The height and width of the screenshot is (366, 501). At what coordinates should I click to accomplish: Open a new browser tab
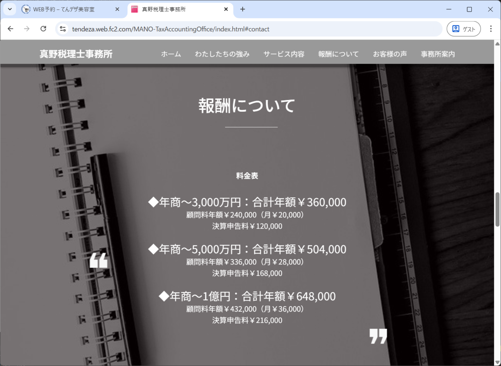(x=242, y=9)
